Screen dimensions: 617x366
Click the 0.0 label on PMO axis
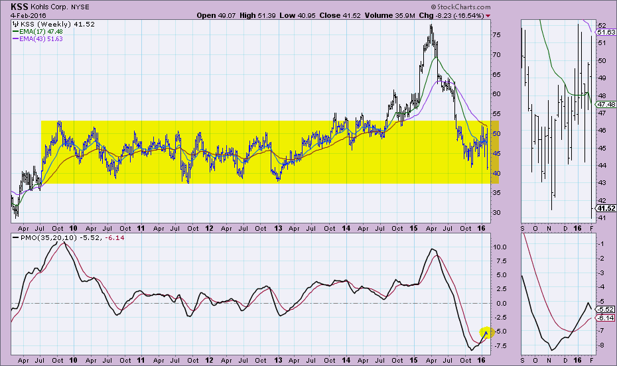point(502,304)
